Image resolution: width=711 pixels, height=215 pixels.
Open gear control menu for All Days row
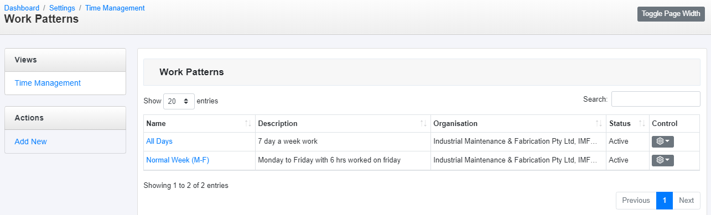pos(662,141)
